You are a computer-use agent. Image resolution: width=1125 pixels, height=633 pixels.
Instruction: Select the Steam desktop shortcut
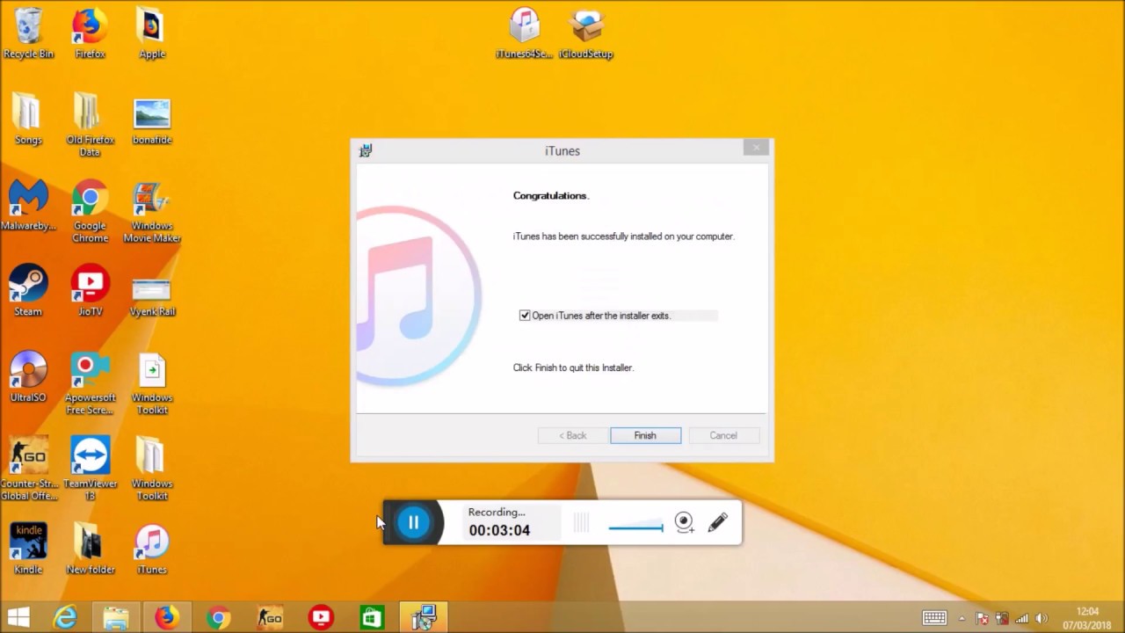click(28, 290)
